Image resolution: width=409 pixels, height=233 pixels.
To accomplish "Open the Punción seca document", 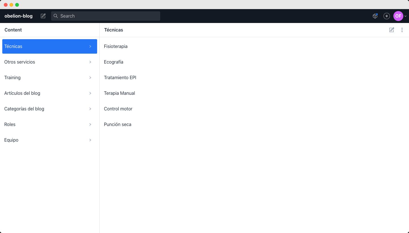I will pos(254,124).
